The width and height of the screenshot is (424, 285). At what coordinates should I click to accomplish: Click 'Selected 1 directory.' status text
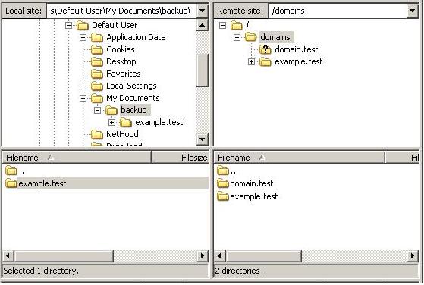41,271
